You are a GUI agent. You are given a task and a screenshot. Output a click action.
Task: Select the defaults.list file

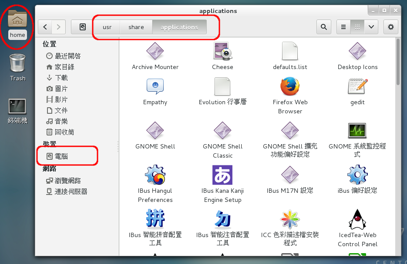coord(289,51)
